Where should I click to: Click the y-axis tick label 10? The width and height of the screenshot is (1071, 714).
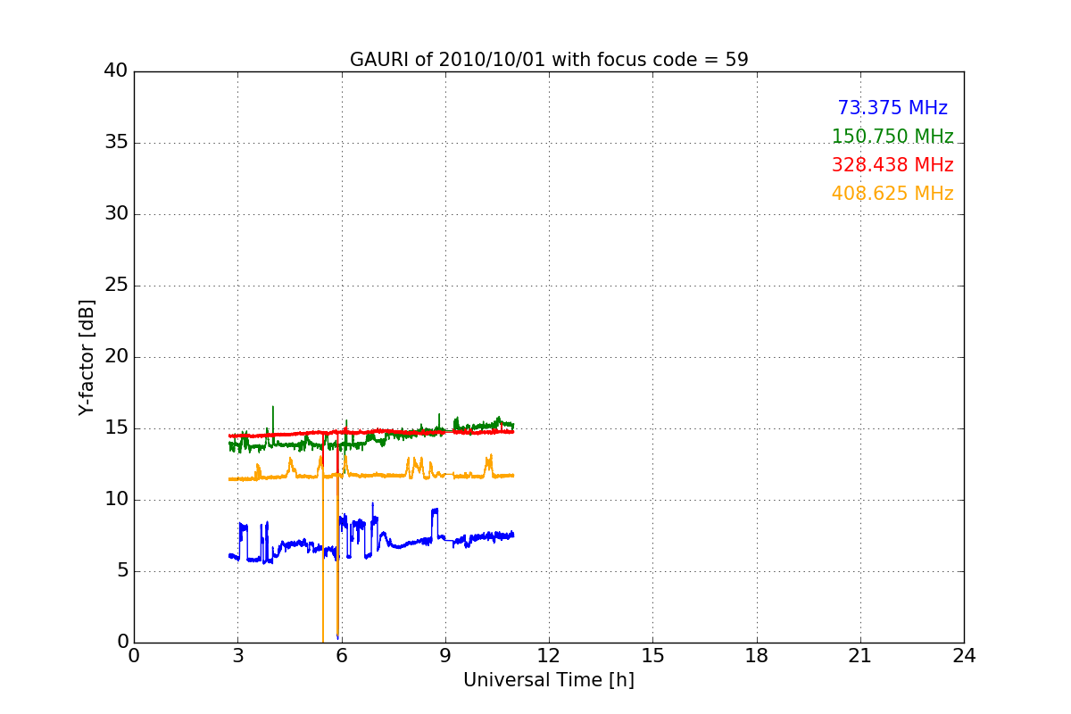[x=116, y=500]
